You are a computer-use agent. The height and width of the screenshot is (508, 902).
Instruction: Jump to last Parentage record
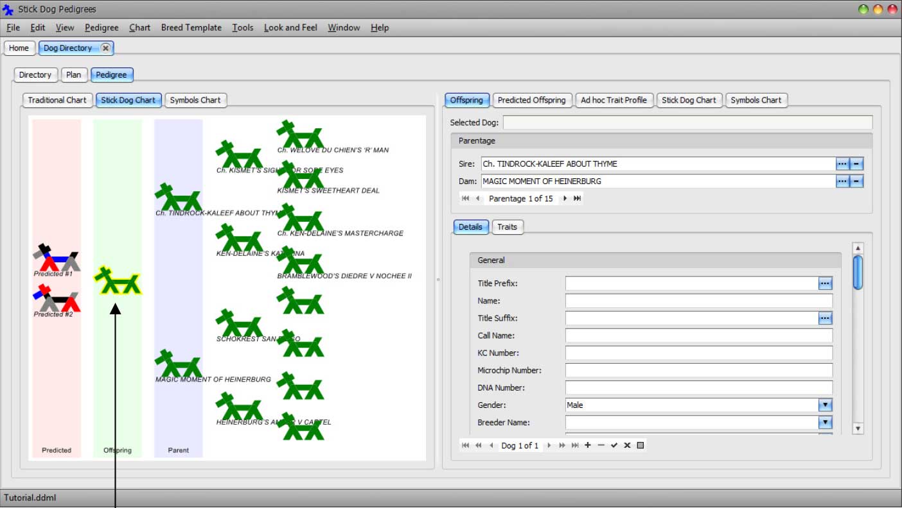(577, 199)
